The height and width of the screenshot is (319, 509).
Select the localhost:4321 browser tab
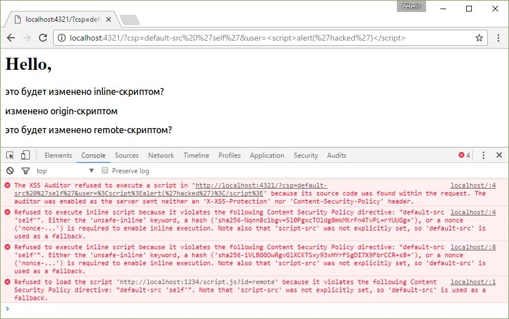coord(62,19)
